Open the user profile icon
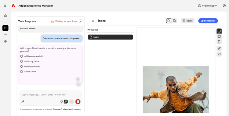 coord(224,6)
